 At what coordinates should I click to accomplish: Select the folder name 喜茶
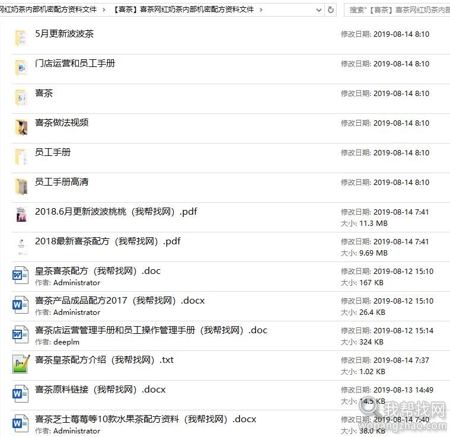pos(44,93)
